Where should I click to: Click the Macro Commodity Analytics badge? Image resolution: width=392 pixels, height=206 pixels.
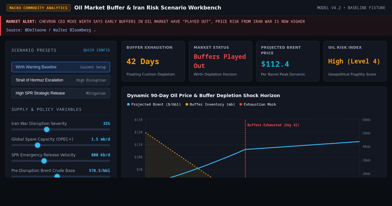39,8
